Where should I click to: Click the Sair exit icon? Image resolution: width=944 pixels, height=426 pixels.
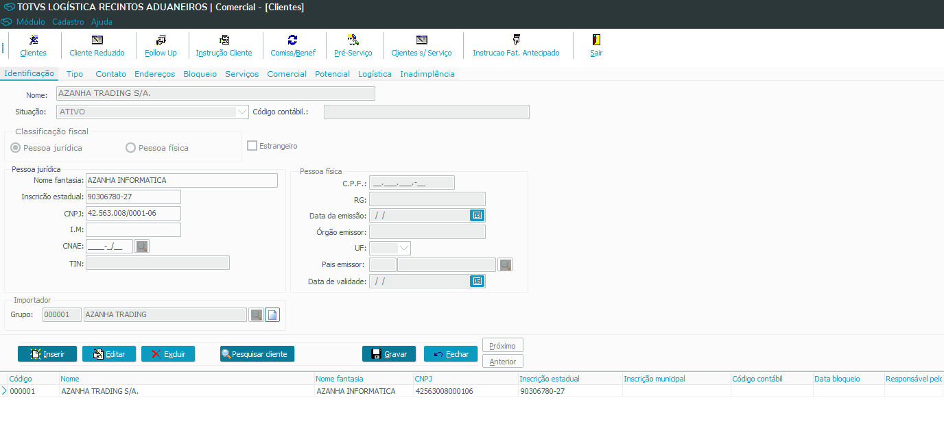point(596,45)
